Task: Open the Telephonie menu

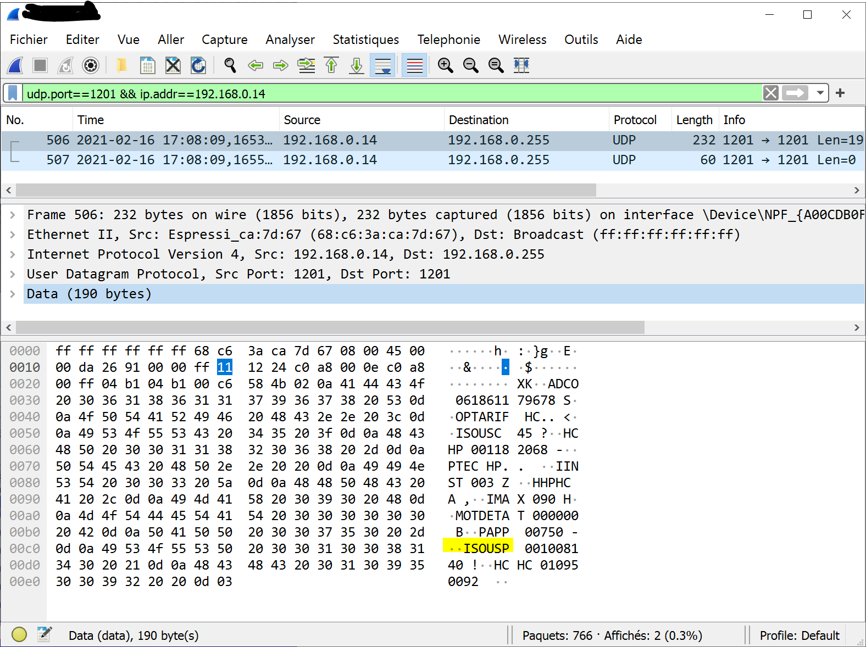Action: pyautogui.click(x=448, y=40)
